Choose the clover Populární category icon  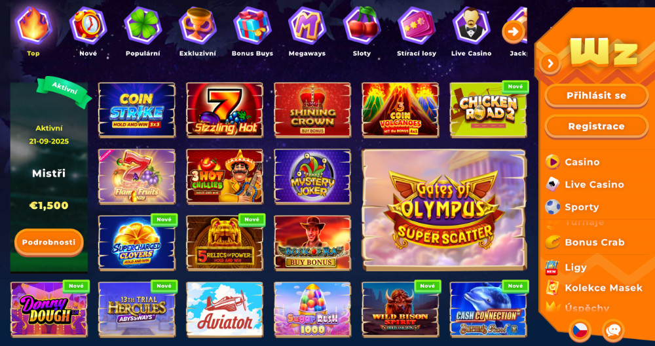coord(143,25)
